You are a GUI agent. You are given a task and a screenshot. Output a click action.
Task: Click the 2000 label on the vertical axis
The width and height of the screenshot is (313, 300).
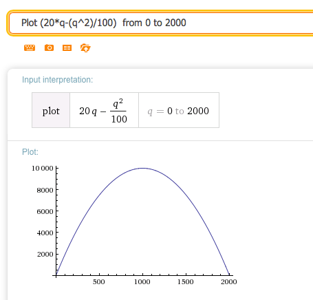point(45,254)
